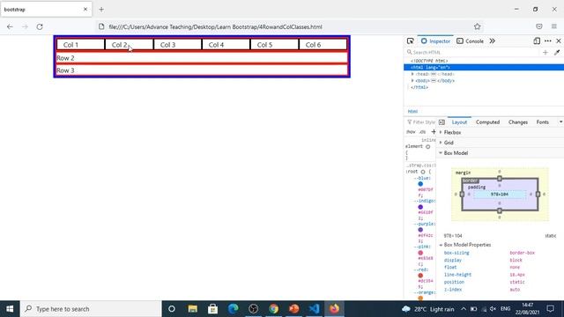Image resolution: width=564 pixels, height=317 pixels.
Task: Highlight elements matching :root selector
Action: [x=423, y=172]
